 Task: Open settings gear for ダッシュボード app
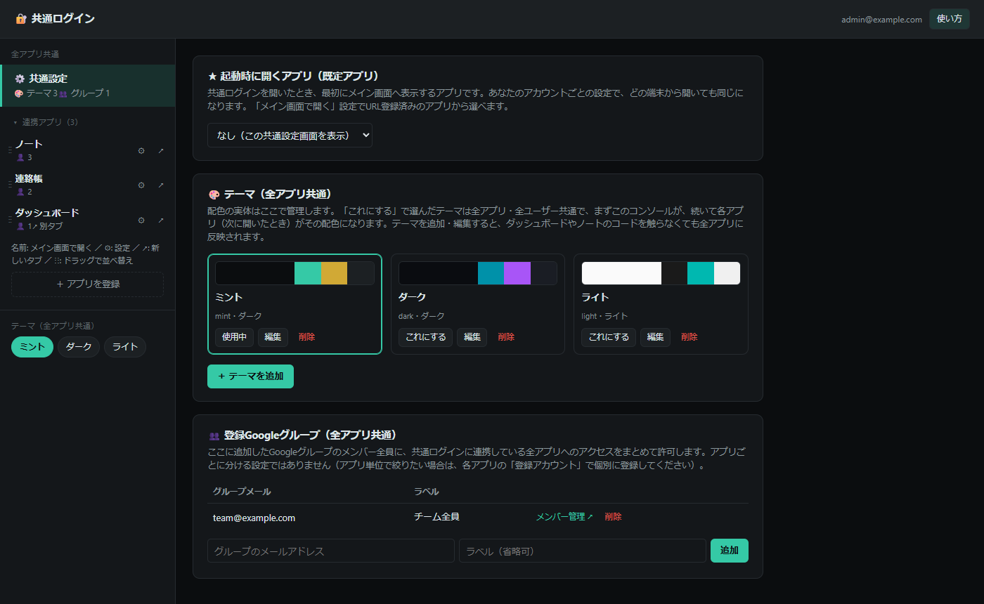click(x=141, y=220)
